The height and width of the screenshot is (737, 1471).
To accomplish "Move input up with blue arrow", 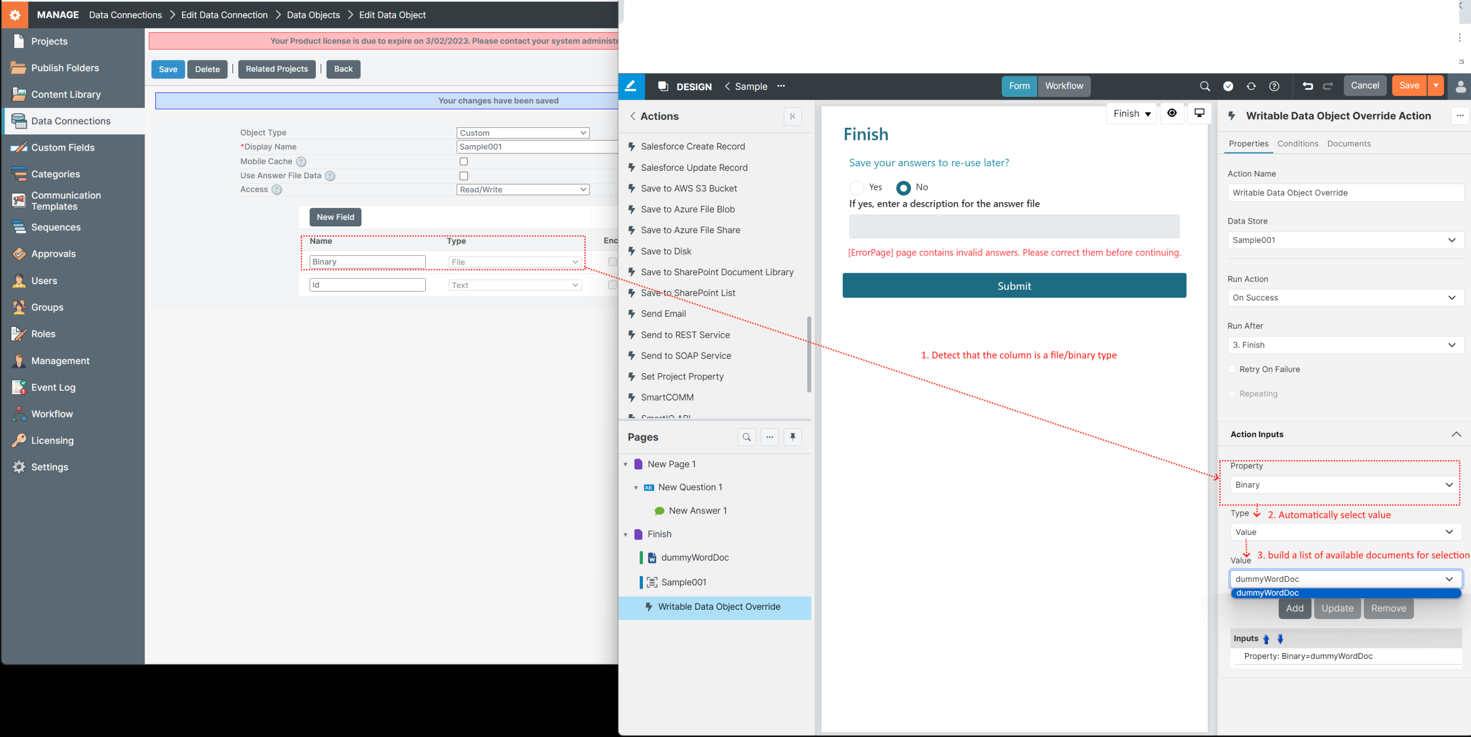I will 1266,639.
